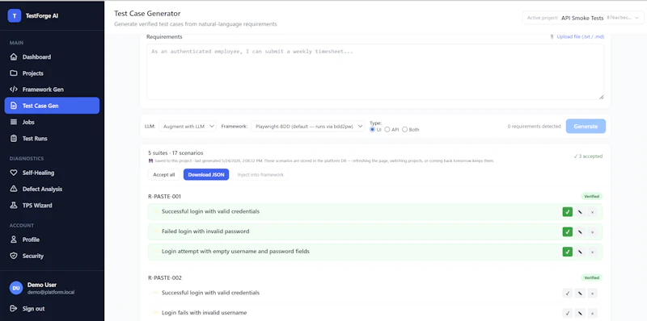Accept R-PASTE-002 Successful login with valid credentials
647x321 pixels.
point(568,293)
